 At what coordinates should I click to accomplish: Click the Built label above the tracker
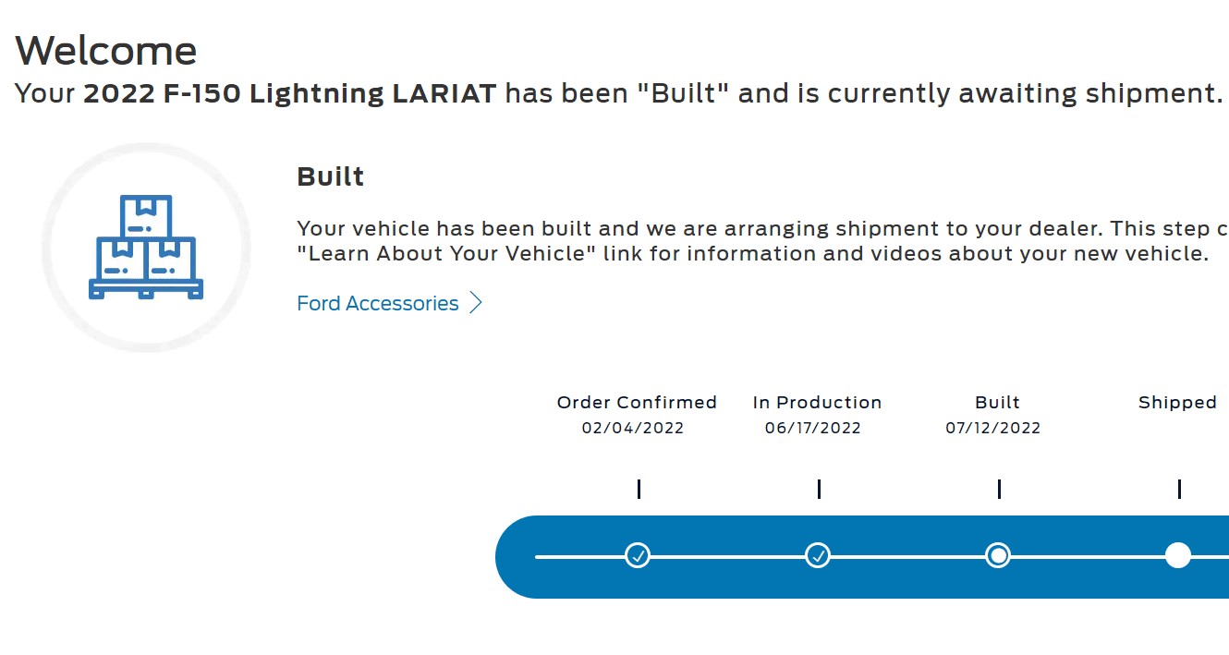(x=997, y=403)
